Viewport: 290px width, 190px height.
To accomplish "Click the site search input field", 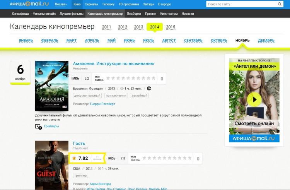I will point(241,4).
